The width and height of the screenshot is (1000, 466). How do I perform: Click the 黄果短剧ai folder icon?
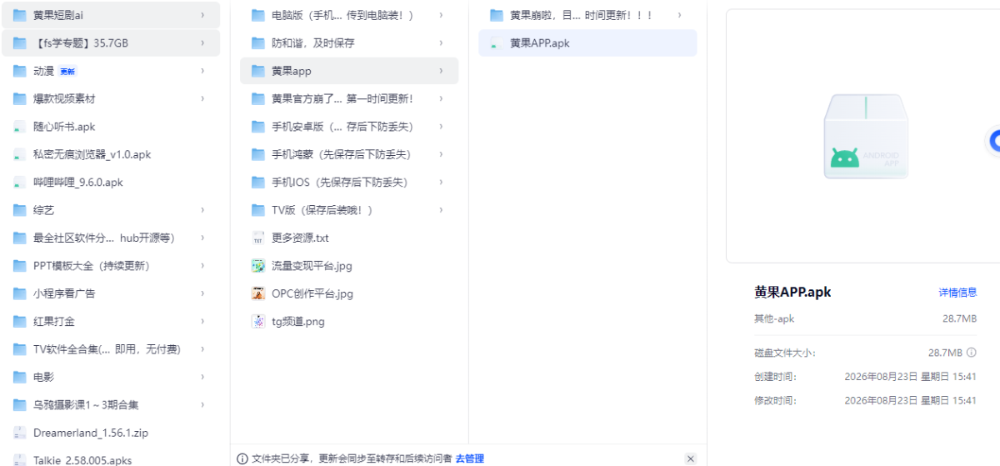19,15
